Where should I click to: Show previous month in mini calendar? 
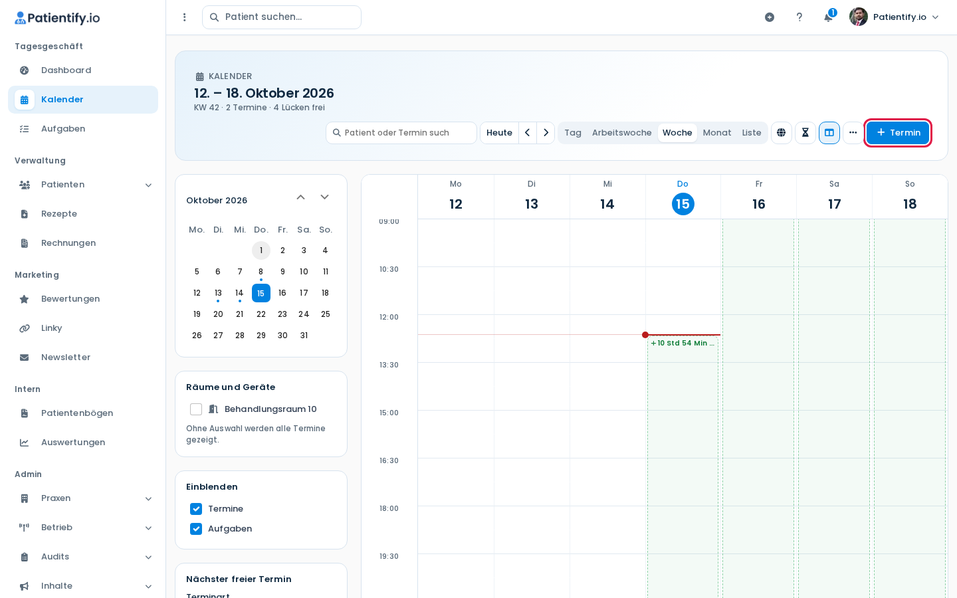coord(300,197)
